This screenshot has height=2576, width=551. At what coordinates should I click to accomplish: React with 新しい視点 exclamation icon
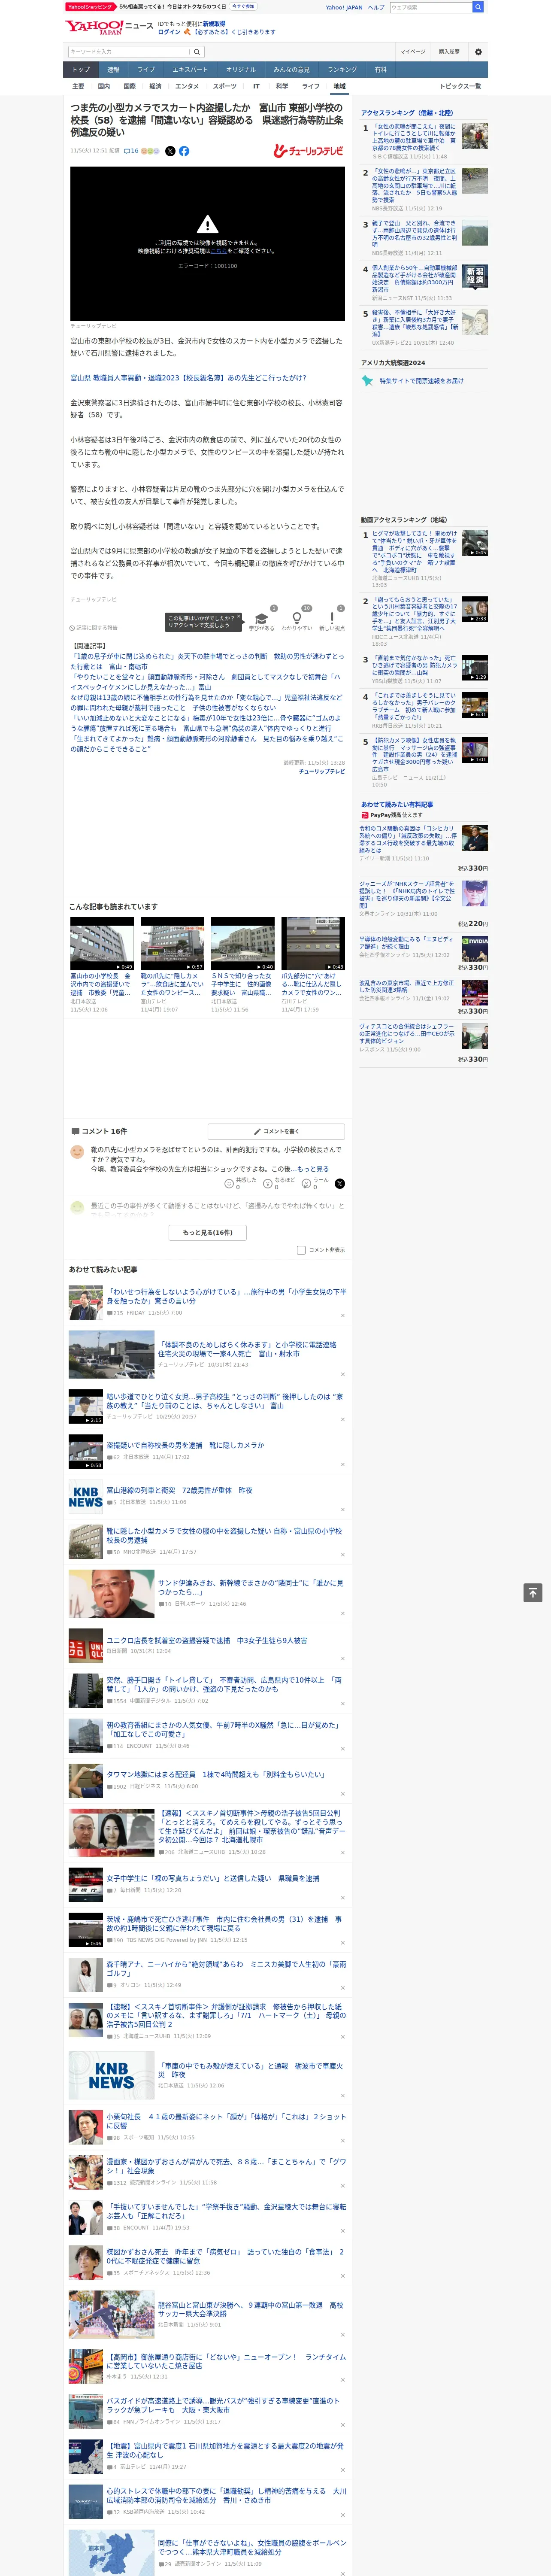[332, 618]
